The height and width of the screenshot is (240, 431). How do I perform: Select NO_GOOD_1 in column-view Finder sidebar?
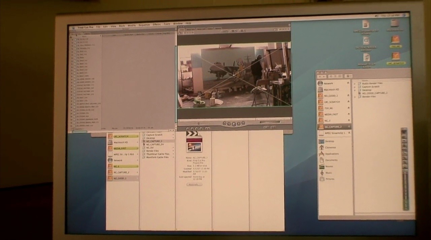123,178
